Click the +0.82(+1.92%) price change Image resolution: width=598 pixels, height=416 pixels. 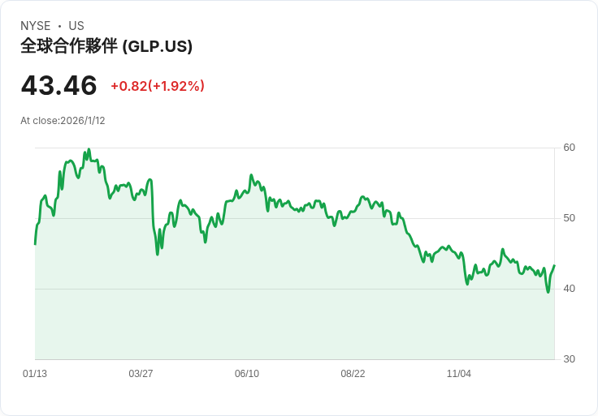tap(158, 86)
